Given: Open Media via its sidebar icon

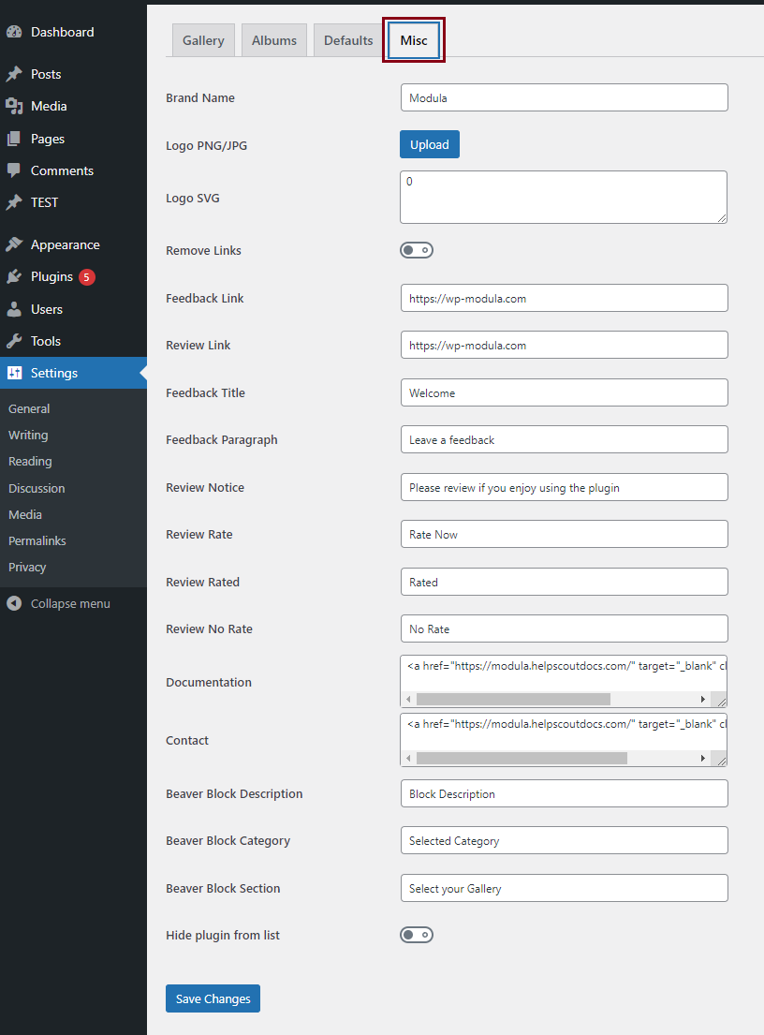Looking at the screenshot, I should pos(14,106).
